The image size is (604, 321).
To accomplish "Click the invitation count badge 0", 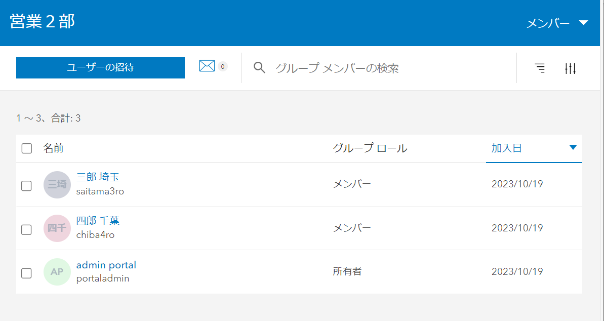I will pyautogui.click(x=223, y=67).
